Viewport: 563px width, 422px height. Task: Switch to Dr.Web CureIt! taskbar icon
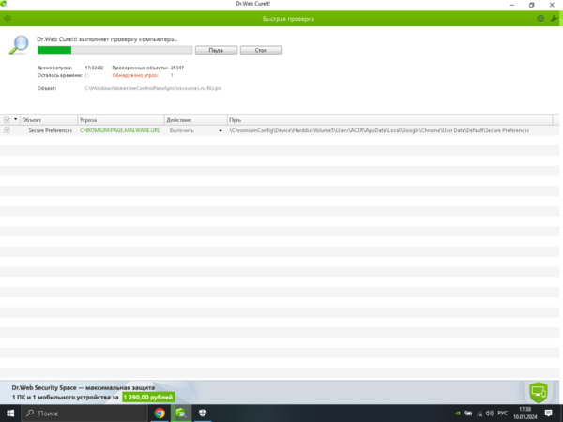point(181,414)
